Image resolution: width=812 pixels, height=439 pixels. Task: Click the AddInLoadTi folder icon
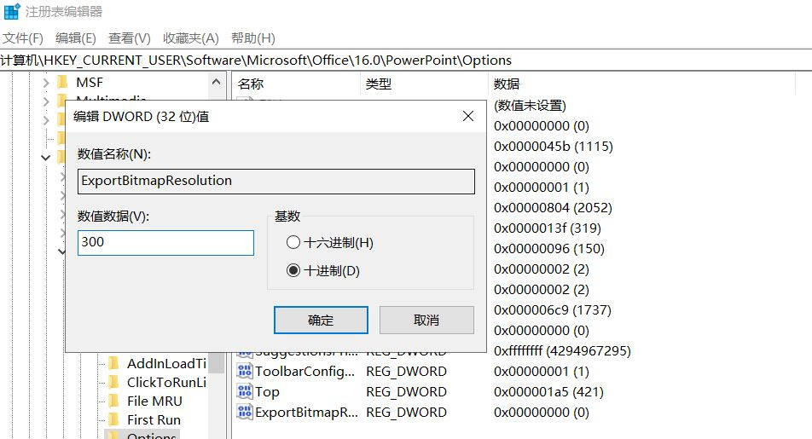point(114,363)
